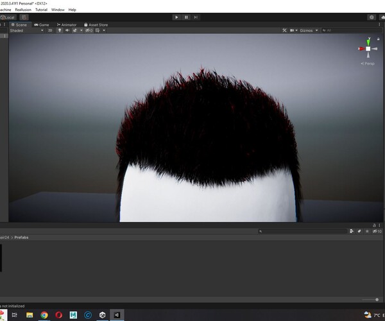Toggle scene grid visibility icon

coord(98,30)
